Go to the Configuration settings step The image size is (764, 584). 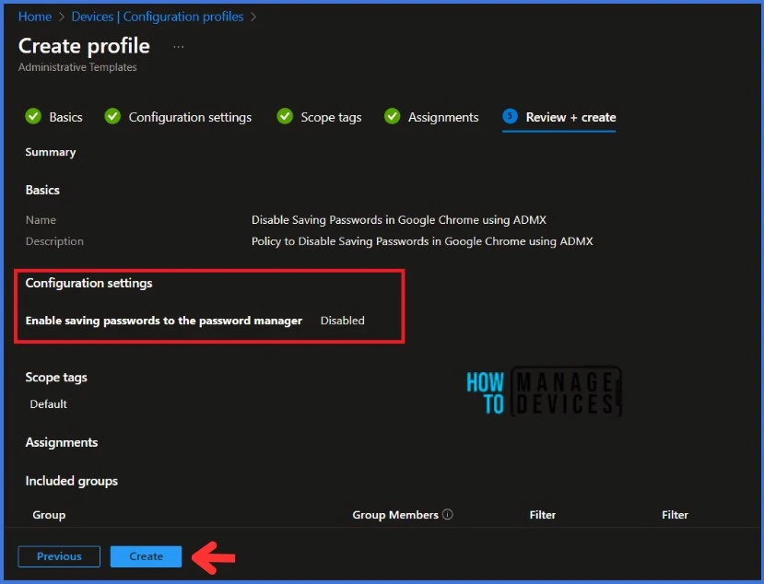[x=190, y=117]
